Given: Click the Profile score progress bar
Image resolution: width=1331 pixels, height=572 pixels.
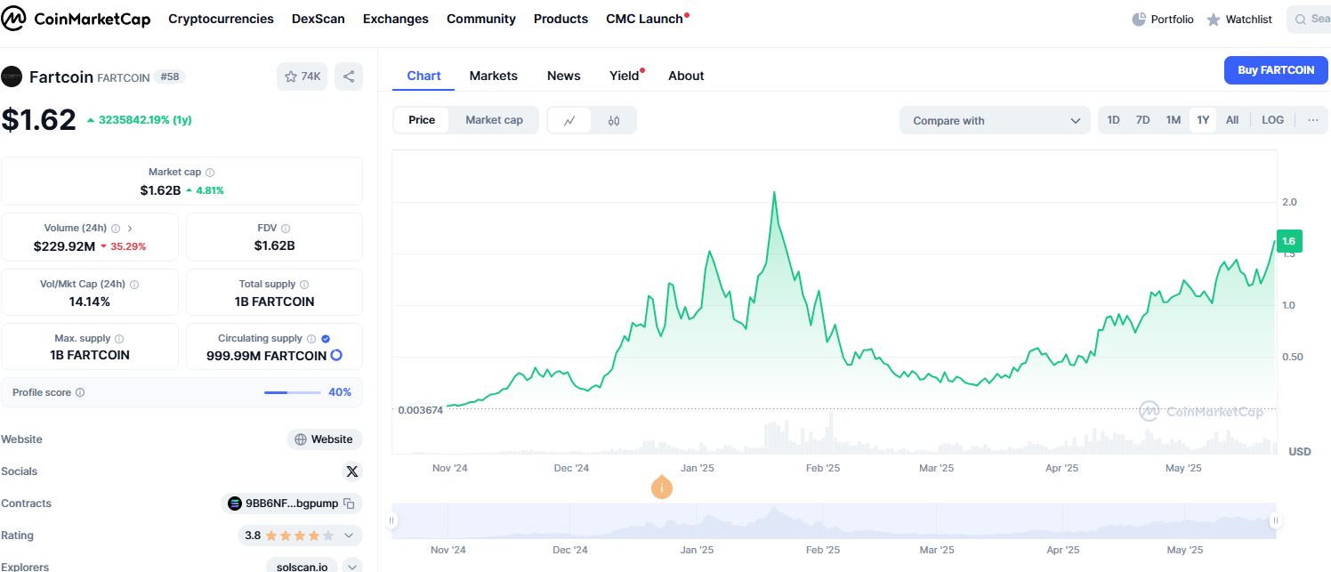Looking at the screenshot, I should click(x=293, y=392).
